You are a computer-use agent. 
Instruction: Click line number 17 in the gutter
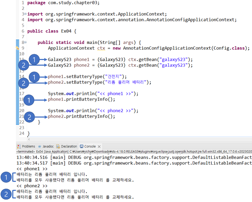22,93
